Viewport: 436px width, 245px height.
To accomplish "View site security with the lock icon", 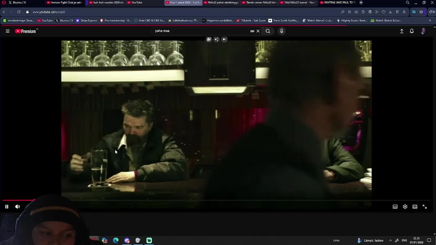I will point(27,12).
